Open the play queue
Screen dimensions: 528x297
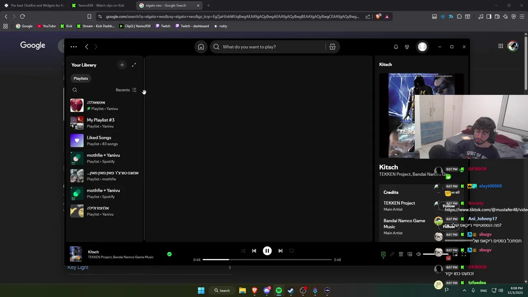[x=401, y=254]
